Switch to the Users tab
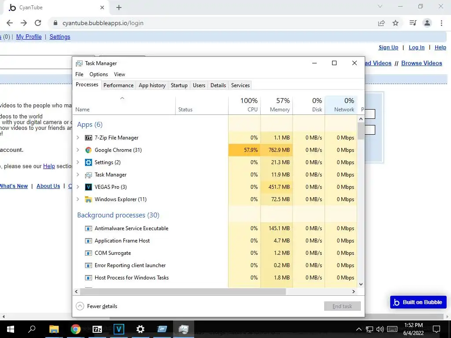The height and width of the screenshot is (338, 451). (199, 85)
